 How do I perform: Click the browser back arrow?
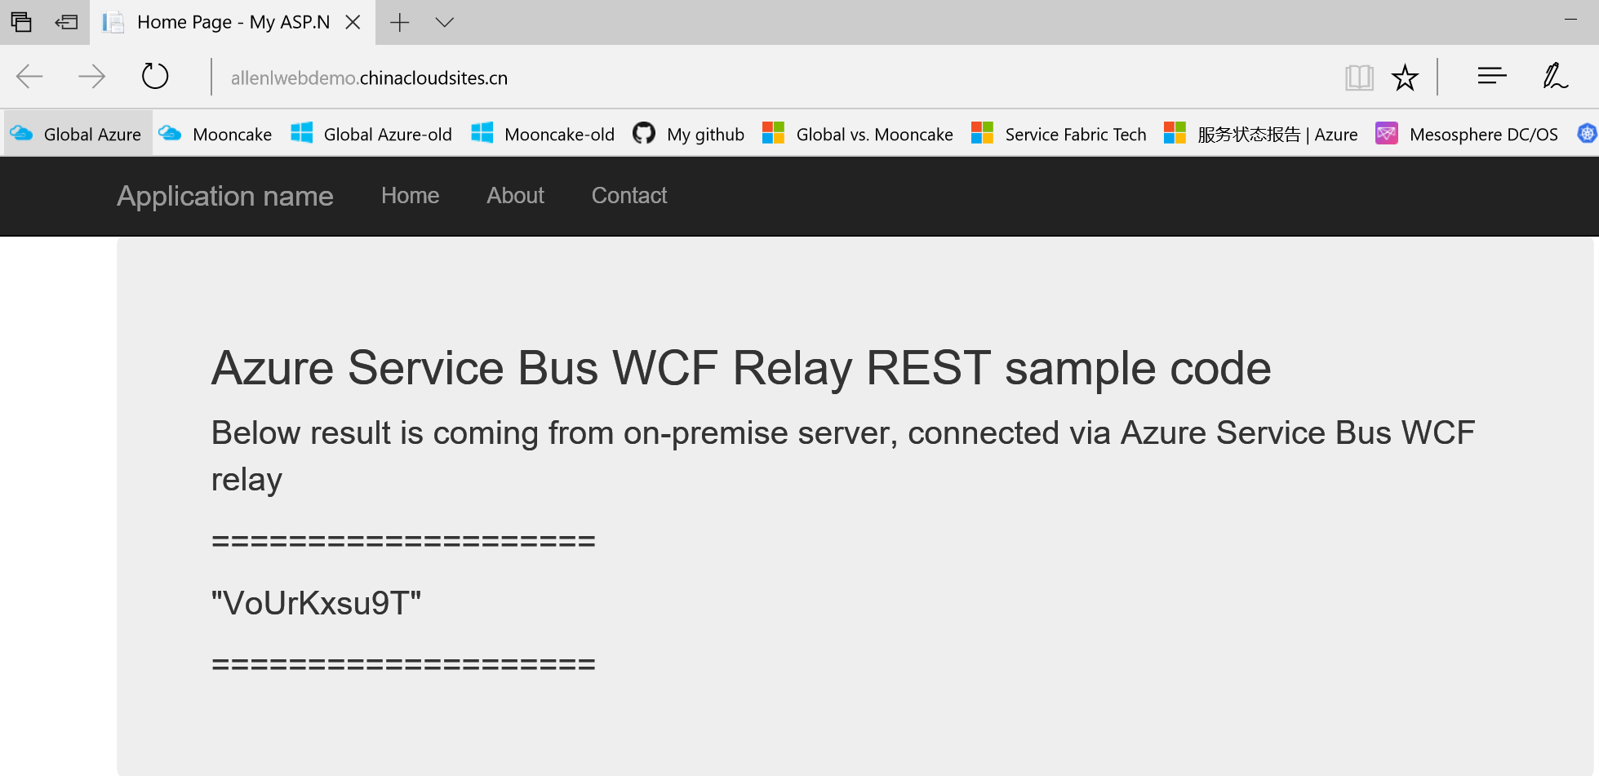[29, 77]
